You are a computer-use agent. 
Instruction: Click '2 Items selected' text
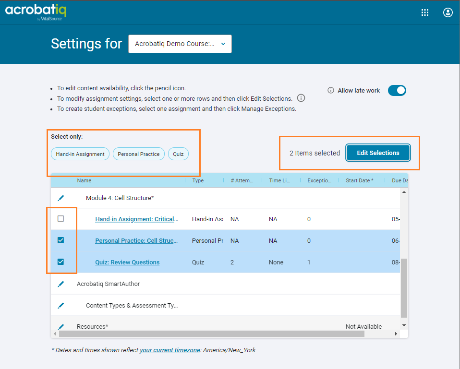pos(315,153)
